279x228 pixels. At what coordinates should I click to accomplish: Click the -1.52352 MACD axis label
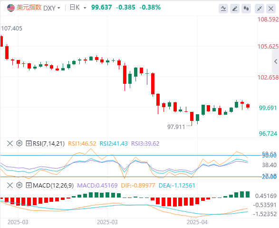coord(265,214)
